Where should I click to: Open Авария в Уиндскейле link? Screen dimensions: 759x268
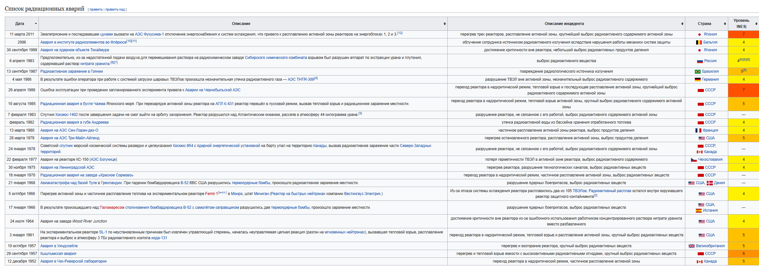click(59, 246)
